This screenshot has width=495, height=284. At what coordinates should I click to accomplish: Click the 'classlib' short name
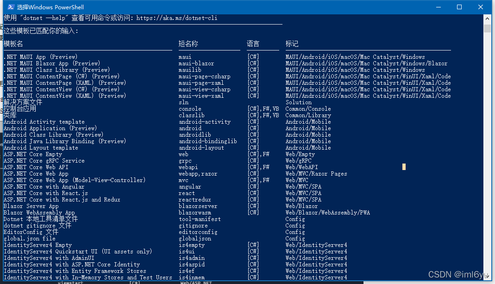click(x=192, y=115)
